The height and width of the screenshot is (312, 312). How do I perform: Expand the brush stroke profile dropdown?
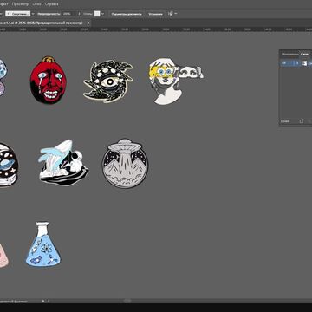(33, 14)
